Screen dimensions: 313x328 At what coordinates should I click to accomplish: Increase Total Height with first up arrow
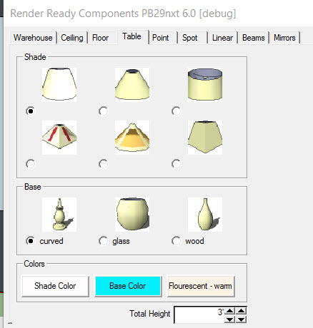pos(230,311)
